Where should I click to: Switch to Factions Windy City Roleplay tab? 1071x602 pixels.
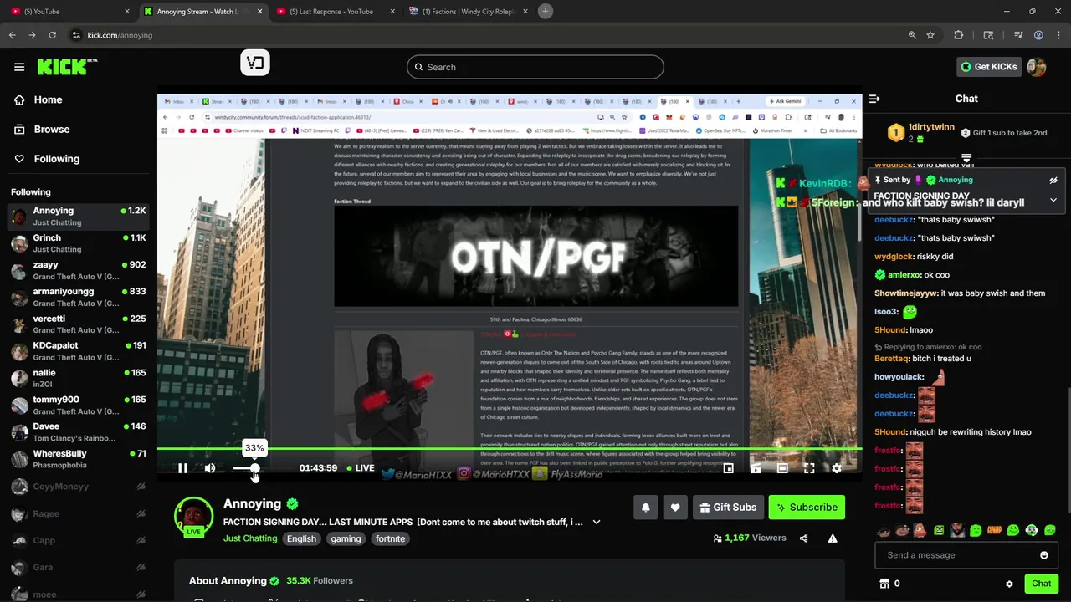tap(469, 12)
